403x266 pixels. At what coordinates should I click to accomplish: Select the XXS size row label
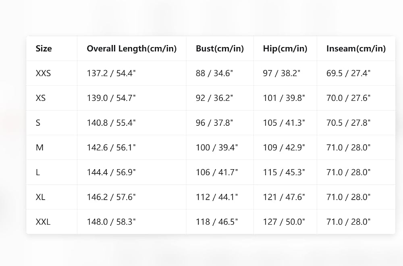coord(43,73)
